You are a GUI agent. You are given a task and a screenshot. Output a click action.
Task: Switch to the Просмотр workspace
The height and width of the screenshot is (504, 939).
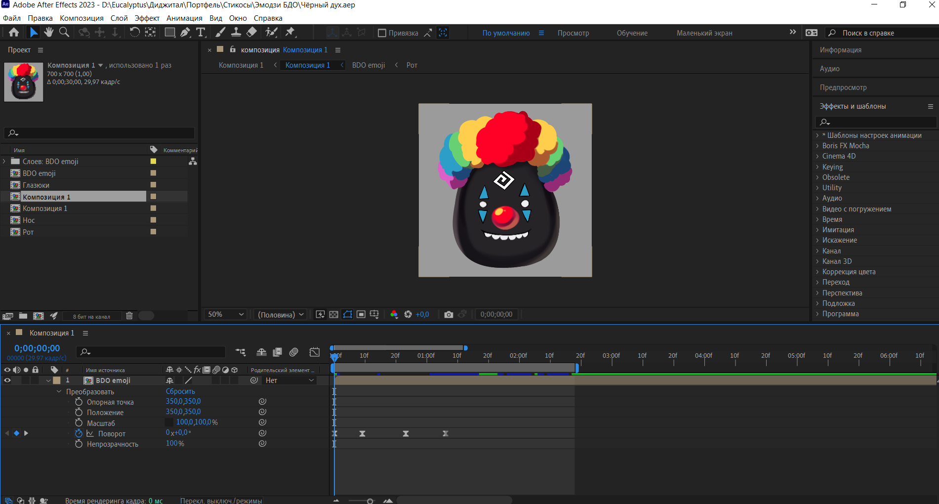tap(573, 33)
